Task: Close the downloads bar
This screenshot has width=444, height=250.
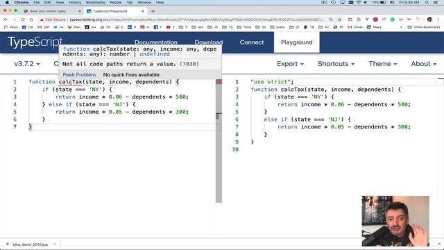Action: pos(439,244)
